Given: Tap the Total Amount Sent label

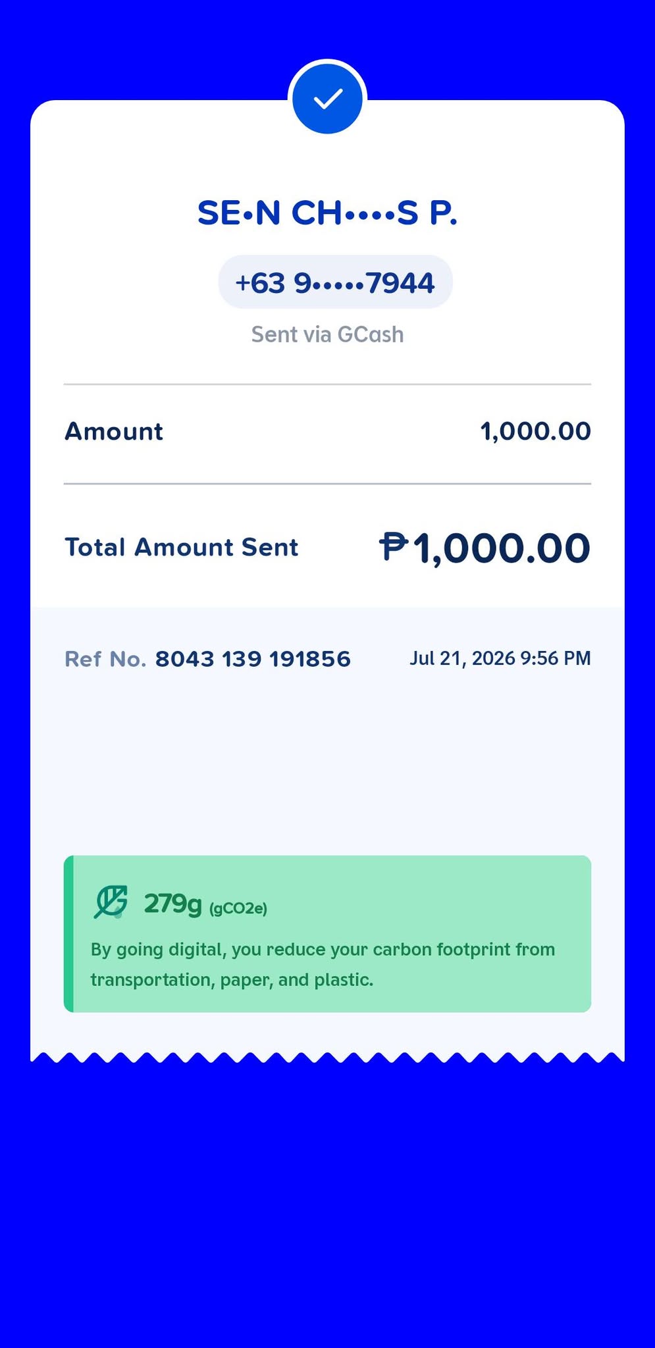Looking at the screenshot, I should 182,548.
